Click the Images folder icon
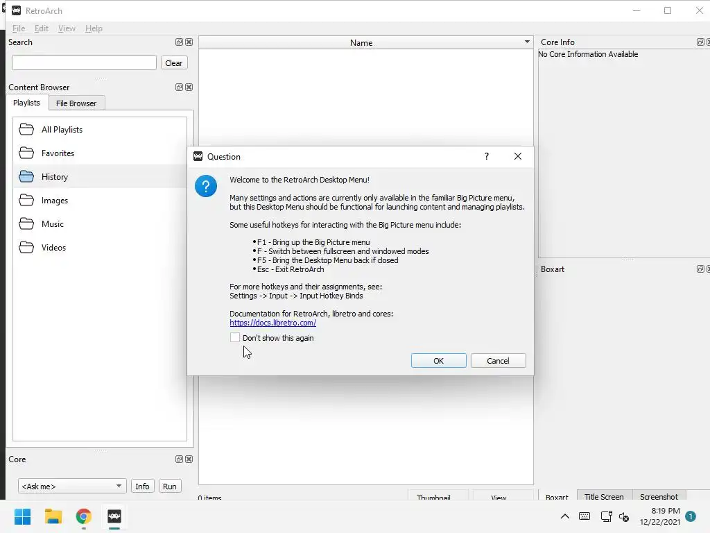Image resolution: width=710 pixels, height=533 pixels. [x=26, y=201]
